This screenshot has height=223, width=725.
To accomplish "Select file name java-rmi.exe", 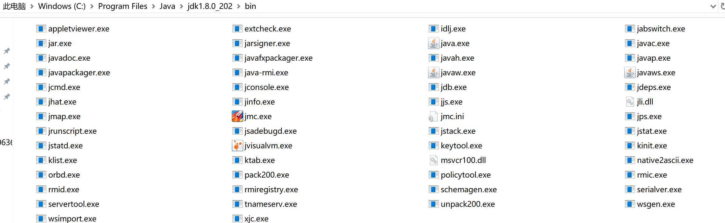I will pyautogui.click(x=266, y=73).
